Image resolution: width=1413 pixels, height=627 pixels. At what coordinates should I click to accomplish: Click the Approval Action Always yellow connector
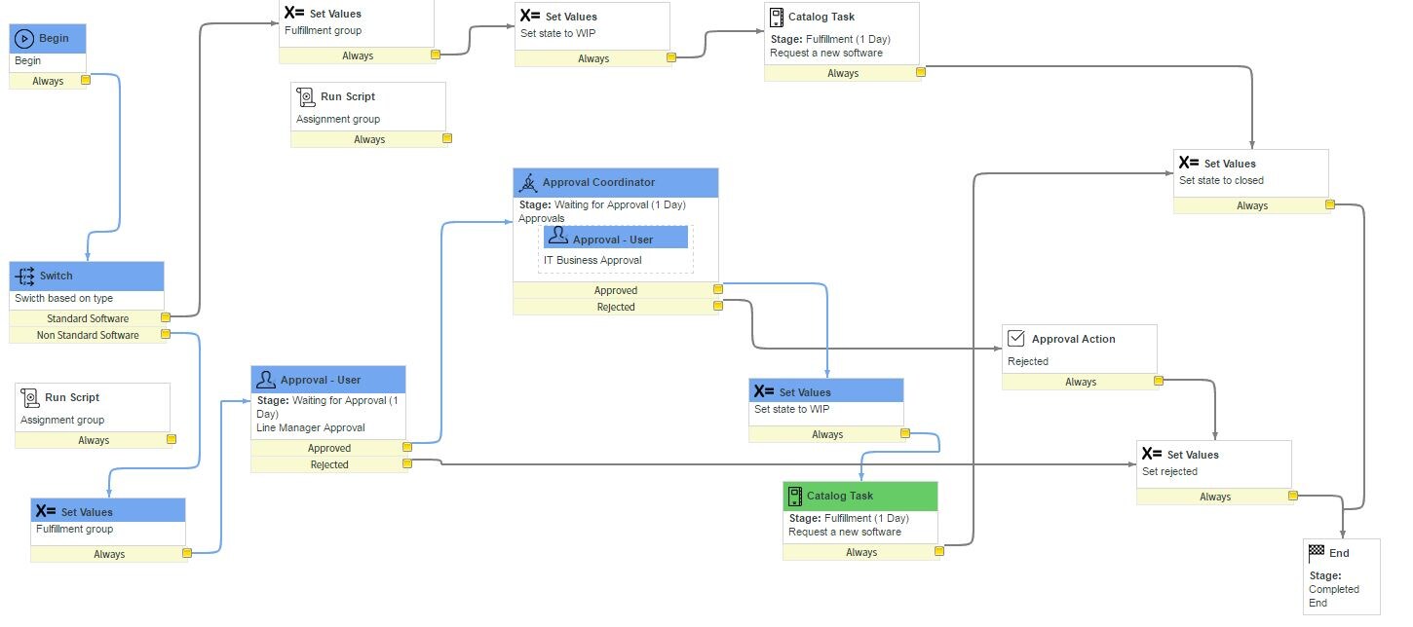click(1158, 381)
